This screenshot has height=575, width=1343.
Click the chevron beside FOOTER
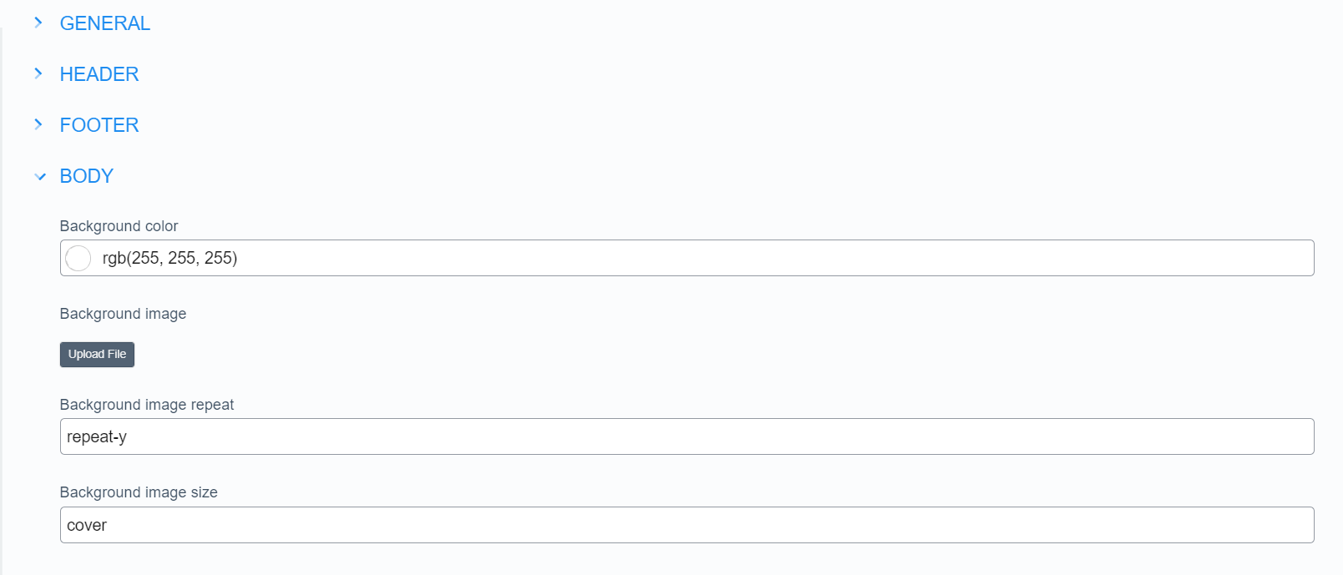point(38,124)
